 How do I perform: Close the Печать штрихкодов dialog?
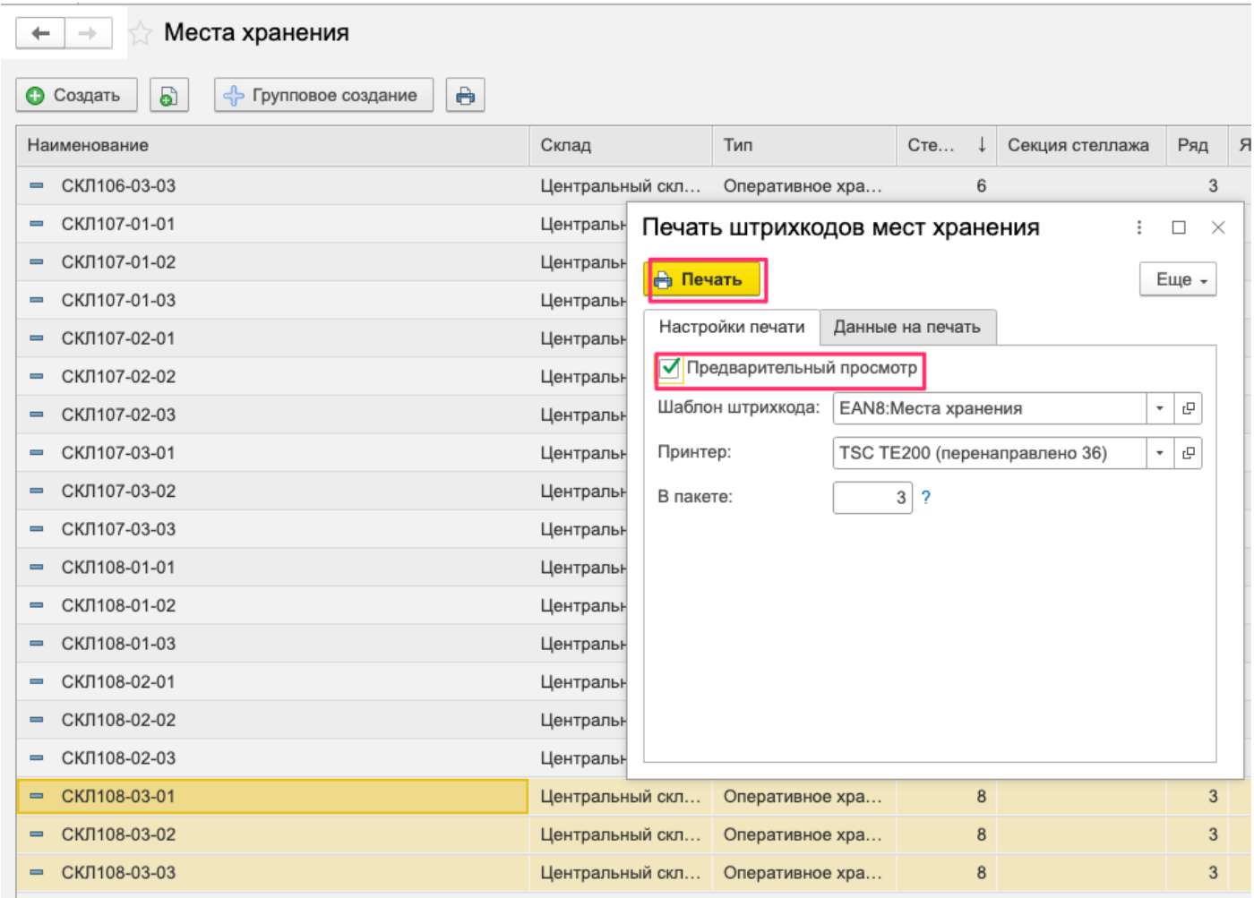pos(1218,227)
